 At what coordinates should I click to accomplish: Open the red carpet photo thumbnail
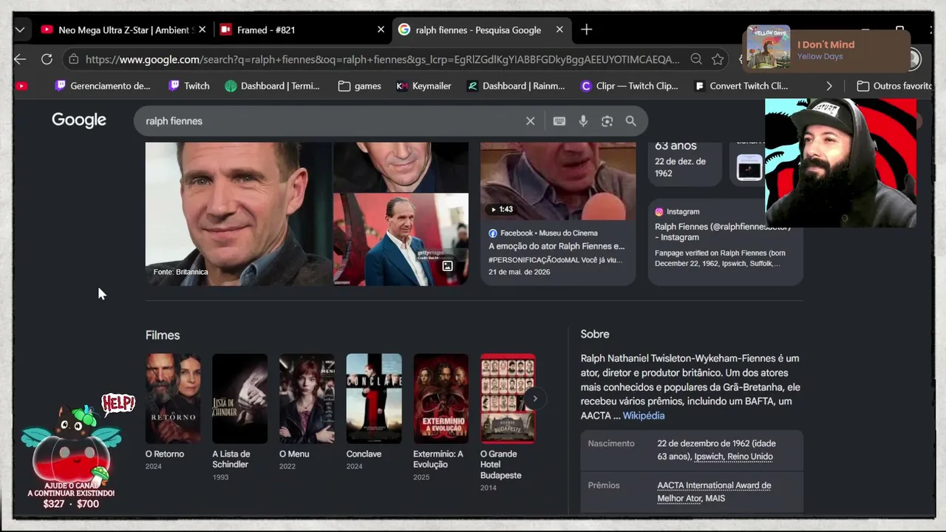(401, 239)
